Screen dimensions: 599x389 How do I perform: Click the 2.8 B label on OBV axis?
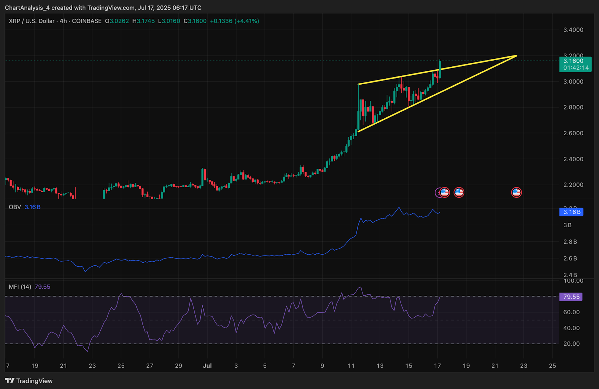(570, 242)
